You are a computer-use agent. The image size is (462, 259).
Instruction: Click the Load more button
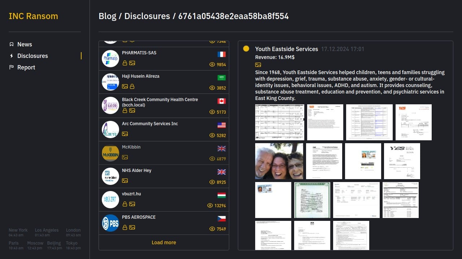(164, 242)
